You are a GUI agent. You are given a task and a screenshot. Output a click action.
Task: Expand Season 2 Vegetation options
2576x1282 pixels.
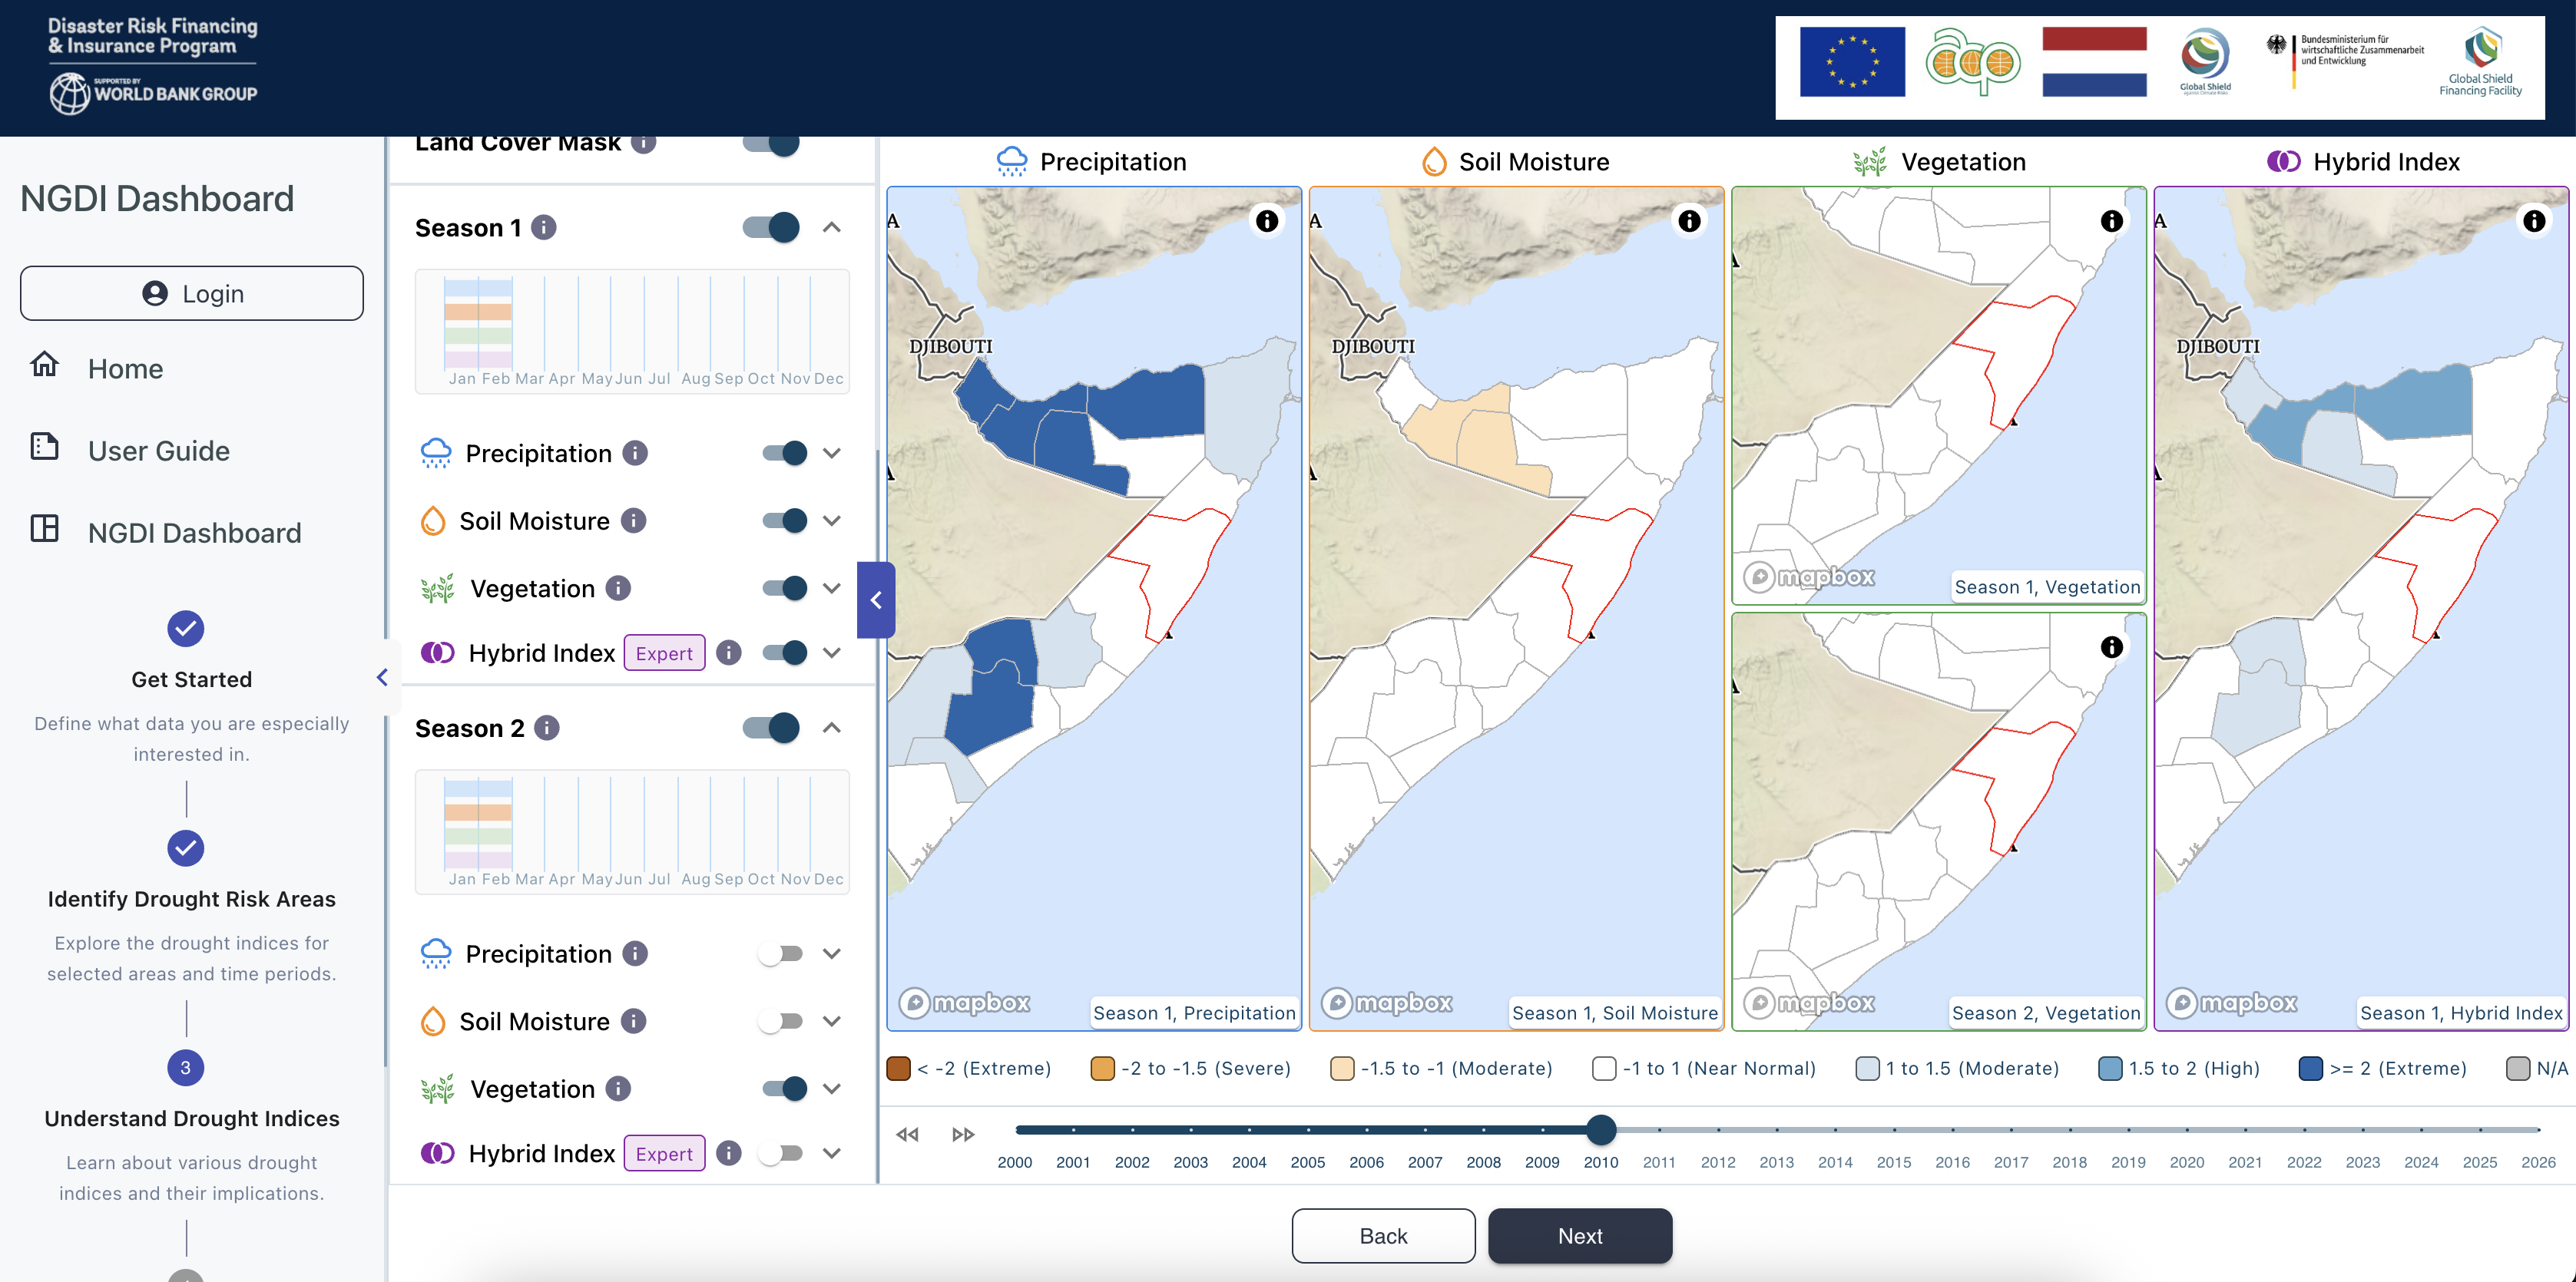click(x=832, y=1088)
